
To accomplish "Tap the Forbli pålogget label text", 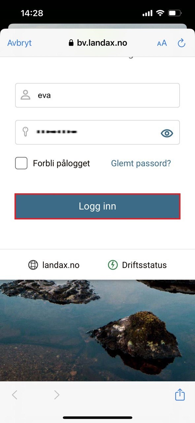I will 61,163.
